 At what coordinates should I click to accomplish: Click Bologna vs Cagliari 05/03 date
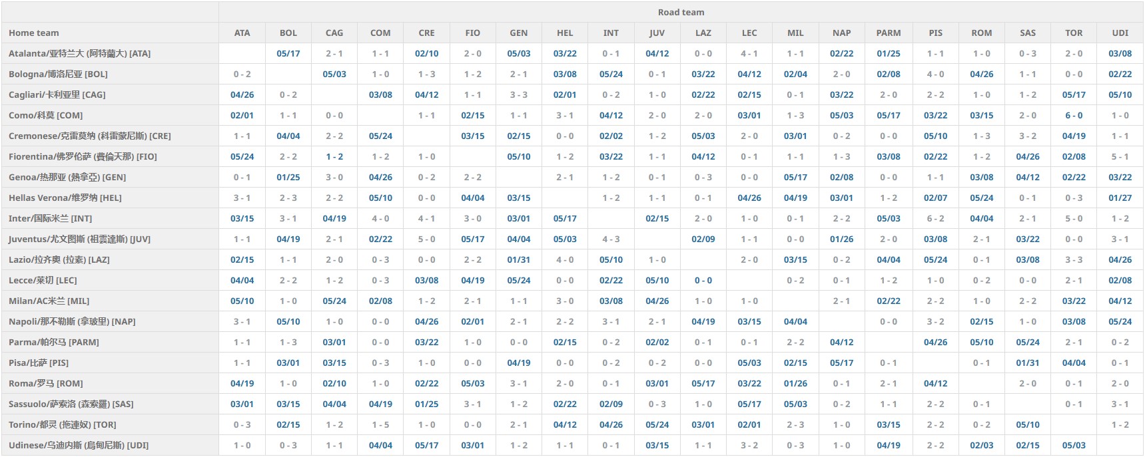coord(334,74)
